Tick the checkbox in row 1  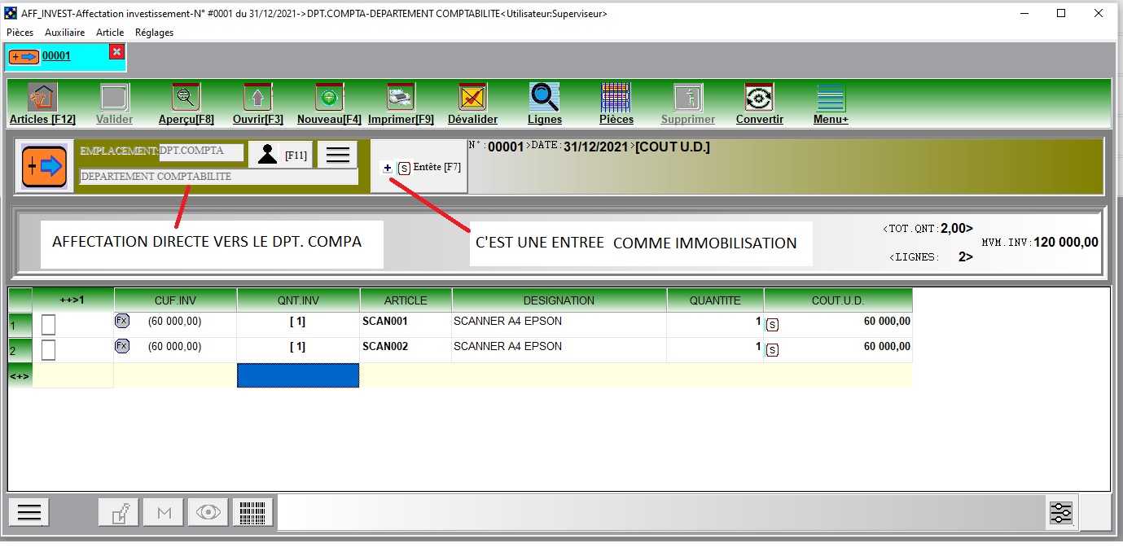[49, 325]
